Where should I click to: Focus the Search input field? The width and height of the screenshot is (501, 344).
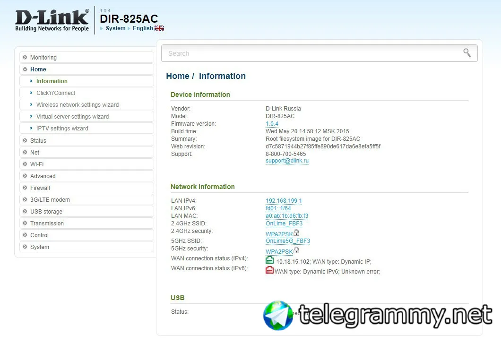click(319, 53)
